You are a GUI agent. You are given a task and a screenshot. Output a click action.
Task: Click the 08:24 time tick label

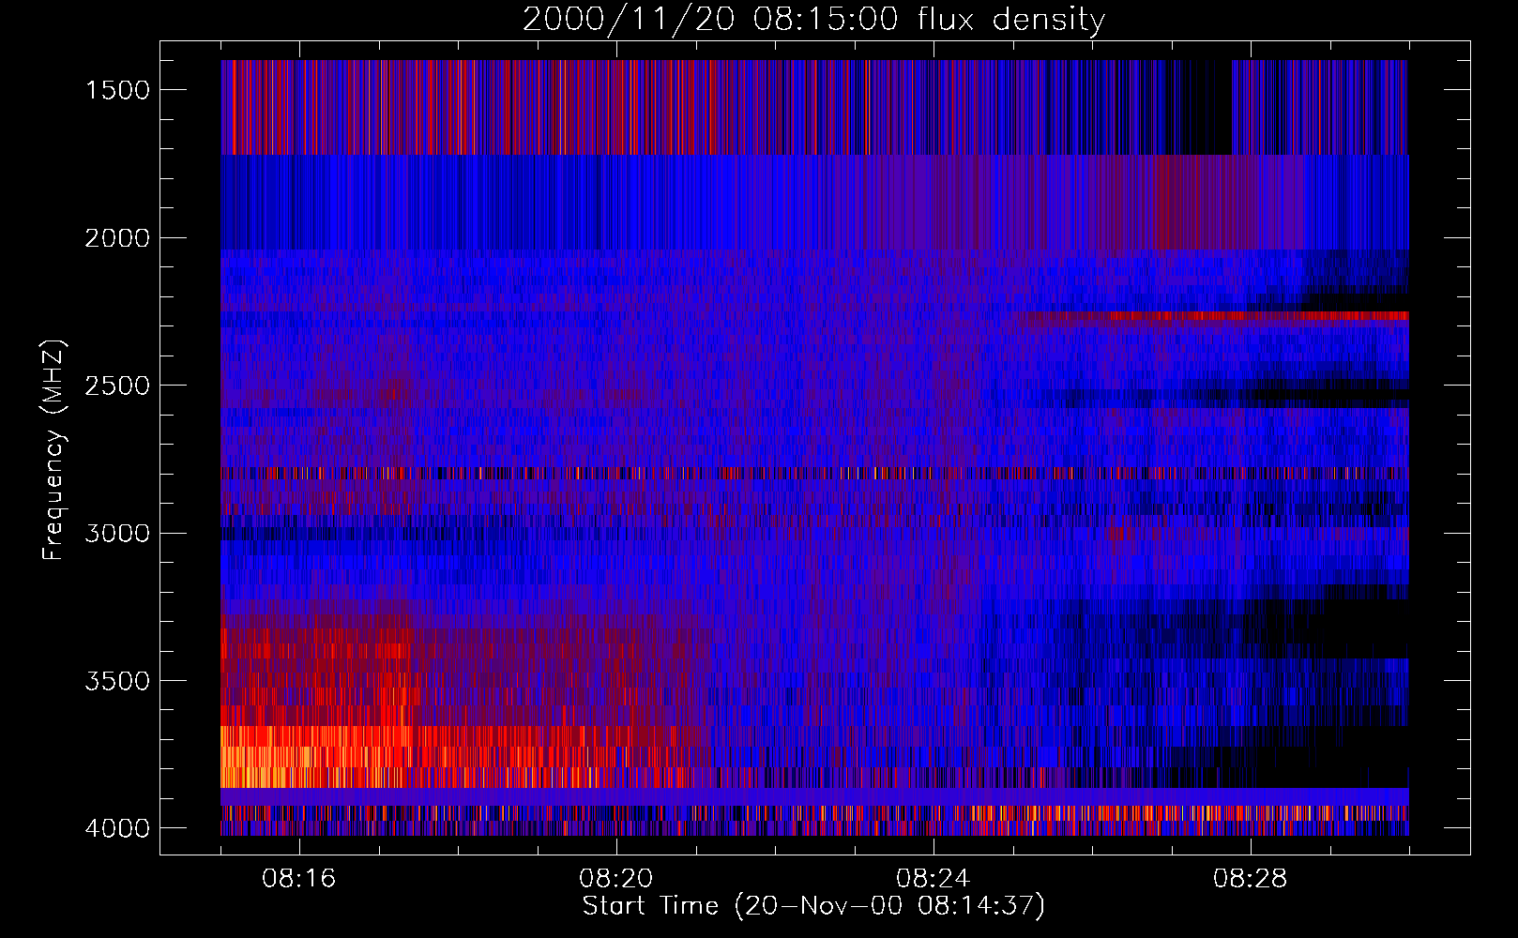click(934, 879)
